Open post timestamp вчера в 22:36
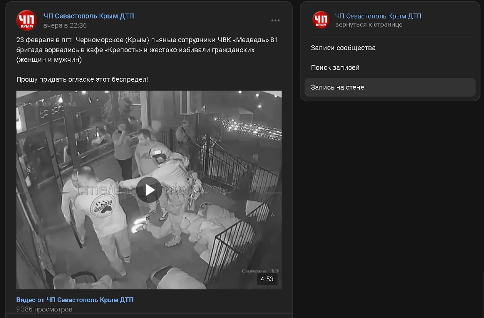Image resolution: width=484 pixels, height=318 pixels. coord(65,25)
